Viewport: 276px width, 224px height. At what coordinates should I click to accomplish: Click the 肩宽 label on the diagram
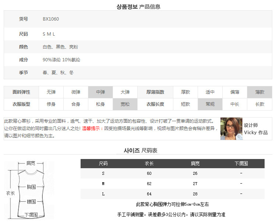pyautogui.click(x=31, y=163)
